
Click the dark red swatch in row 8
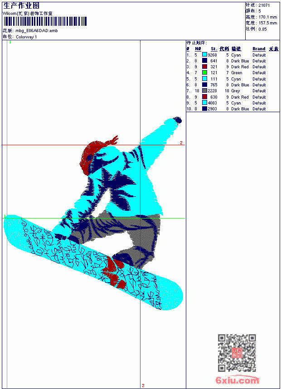204,97
